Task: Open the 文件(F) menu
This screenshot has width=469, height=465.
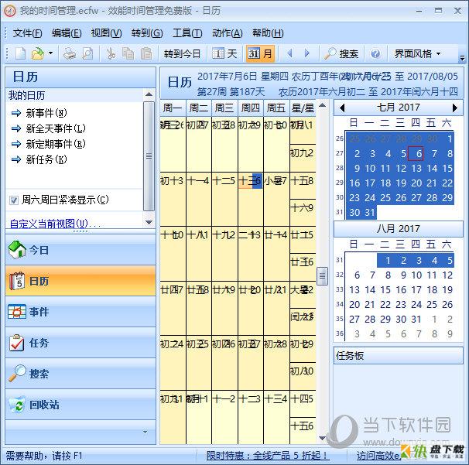Action: tap(27, 33)
